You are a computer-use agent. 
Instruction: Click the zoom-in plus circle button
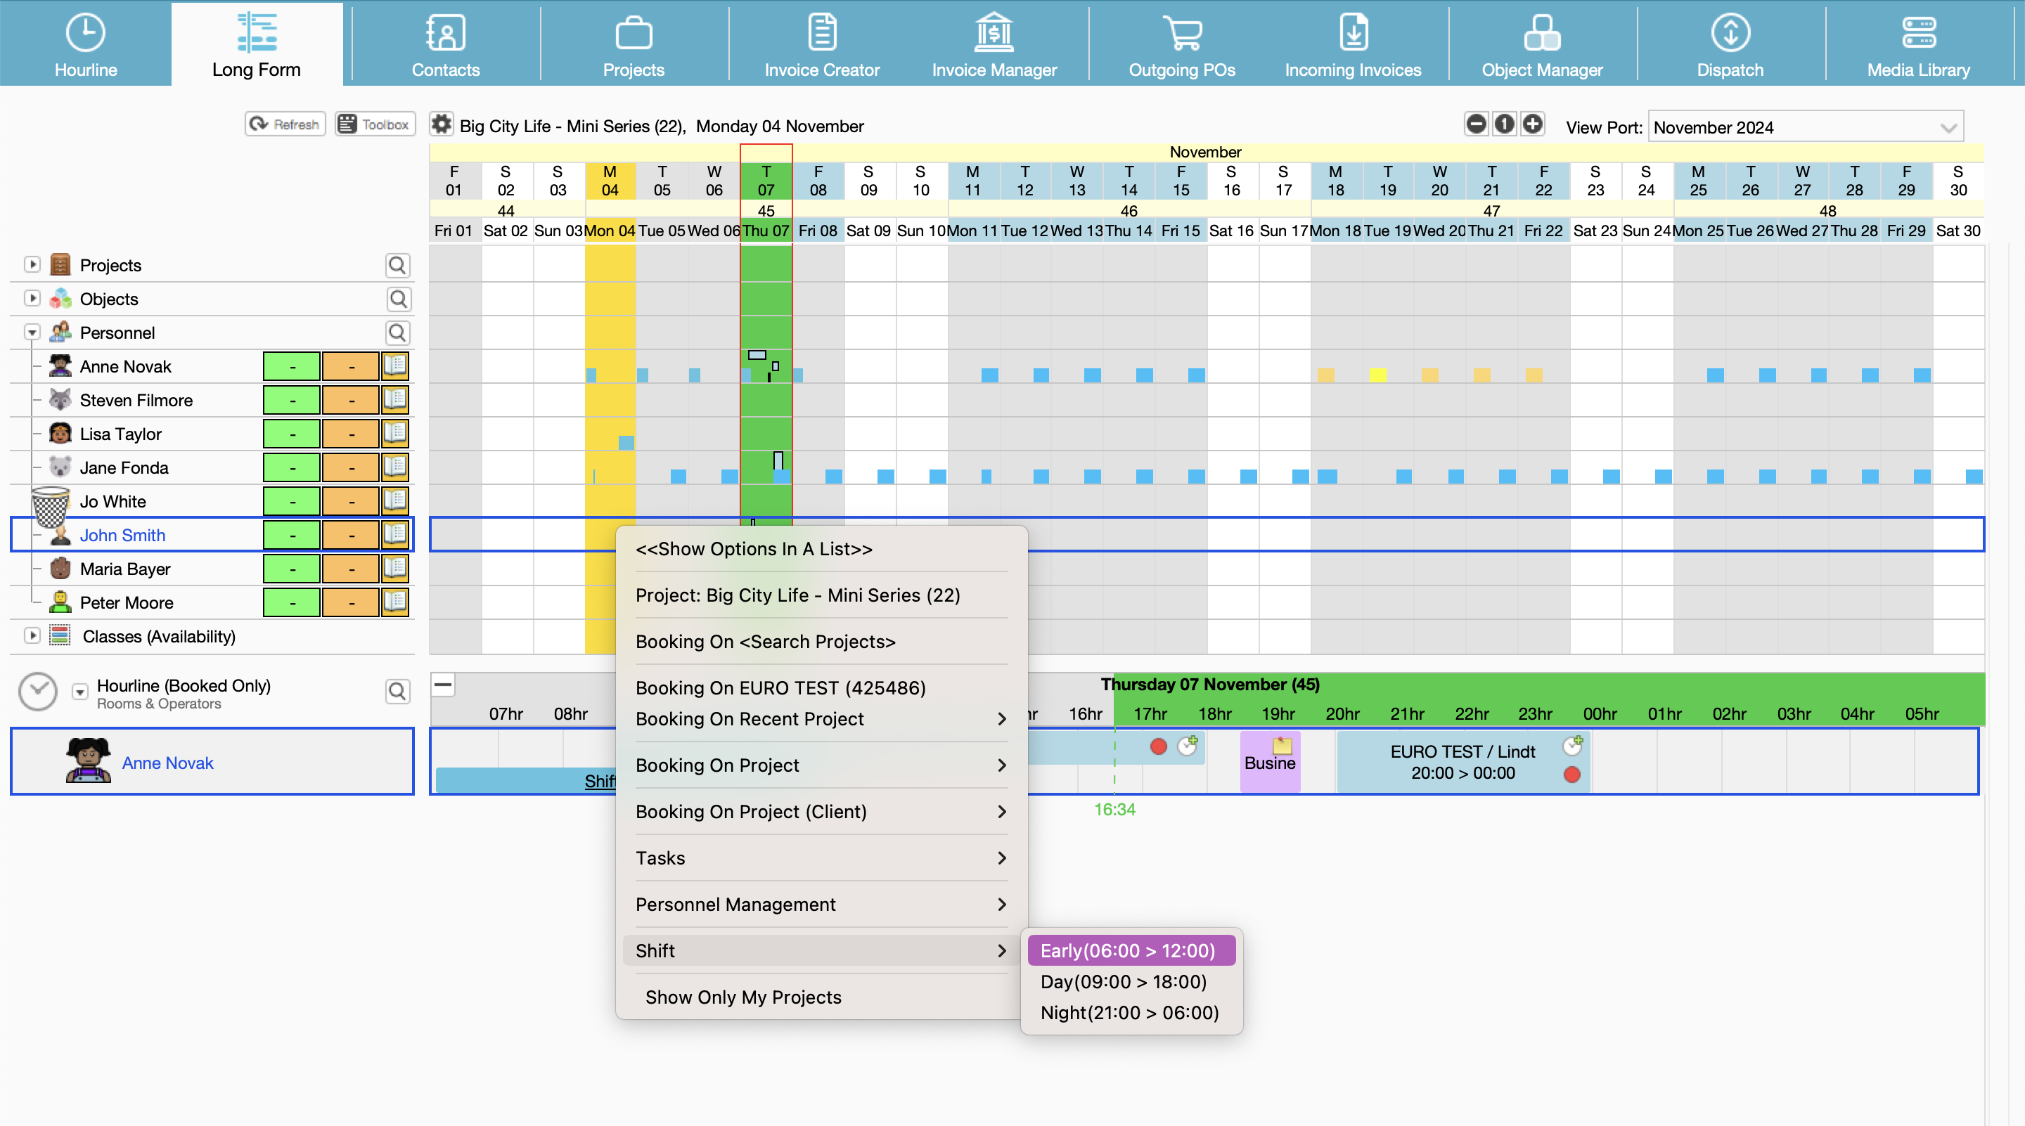click(1533, 124)
